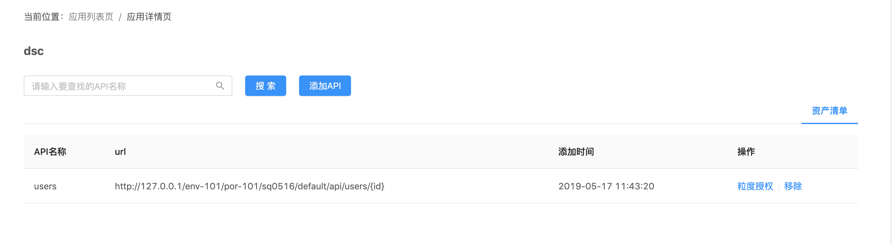Open 粒度授权 for the users API
892x245 pixels.
pyautogui.click(x=755, y=186)
